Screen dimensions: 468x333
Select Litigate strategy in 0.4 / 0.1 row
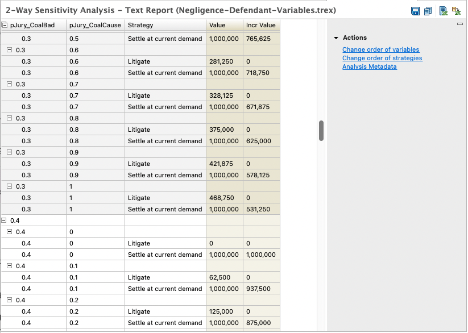[x=165, y=277]
